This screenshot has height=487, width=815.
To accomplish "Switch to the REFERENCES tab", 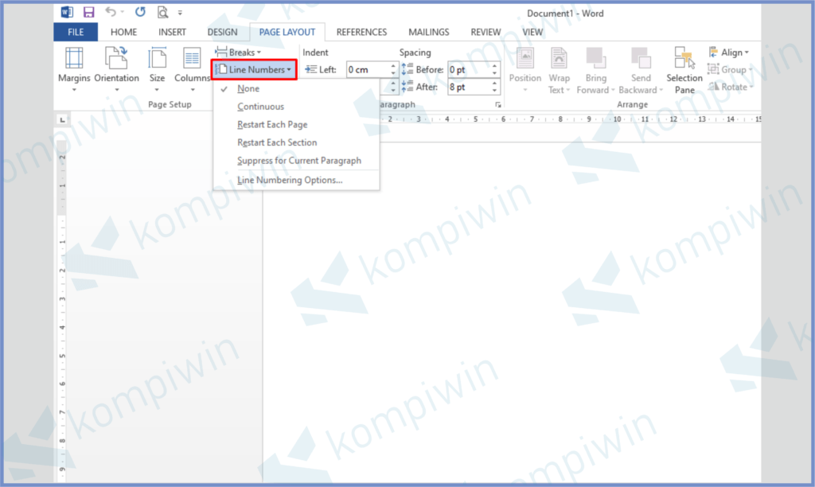I will pyautogui.click(x=361, y=33).
